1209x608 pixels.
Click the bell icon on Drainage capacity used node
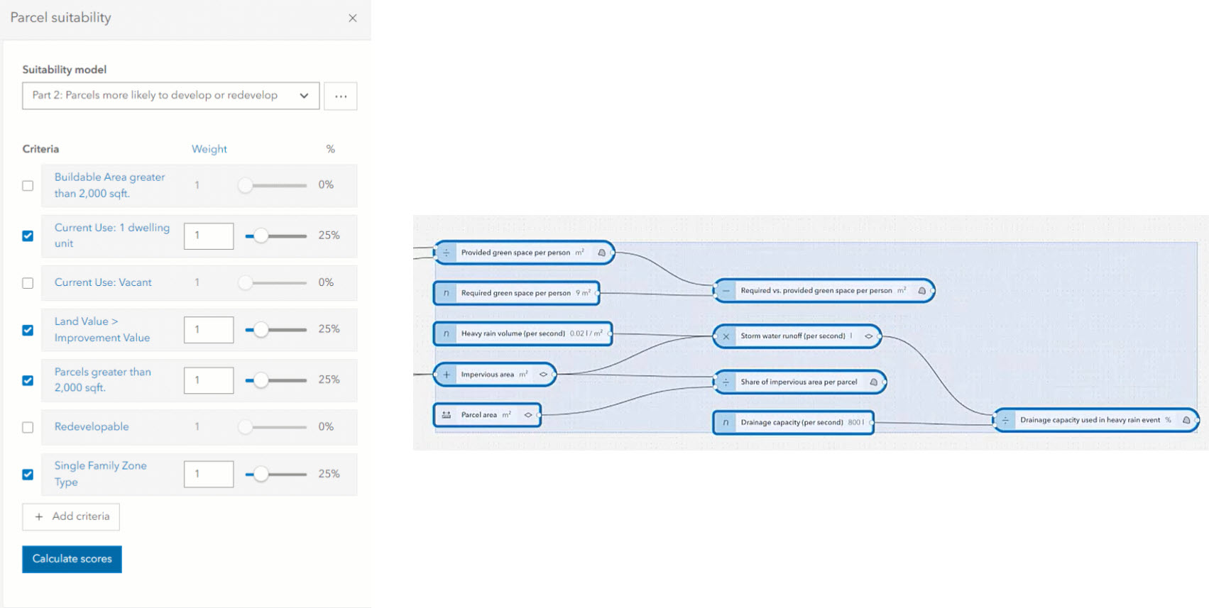pyautogui.click(x=1186, y=420)
